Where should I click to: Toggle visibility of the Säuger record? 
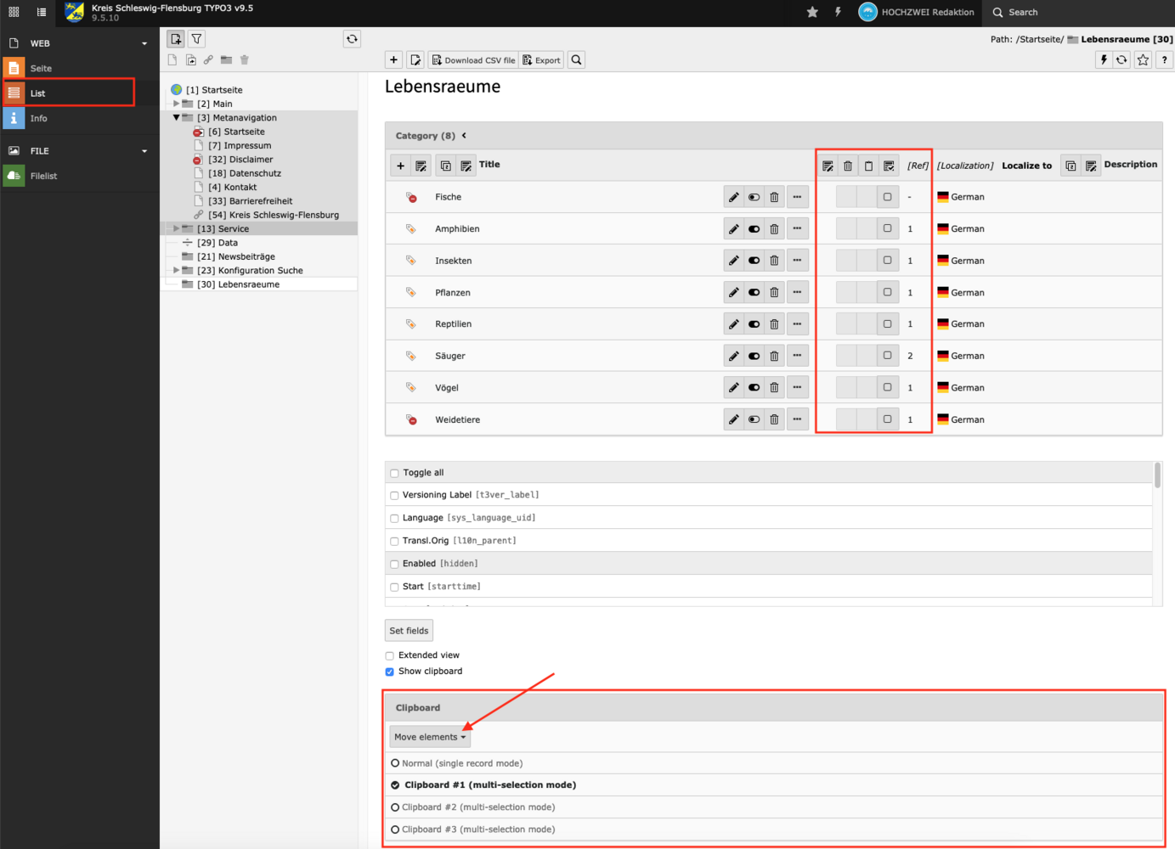pos(754,356)
